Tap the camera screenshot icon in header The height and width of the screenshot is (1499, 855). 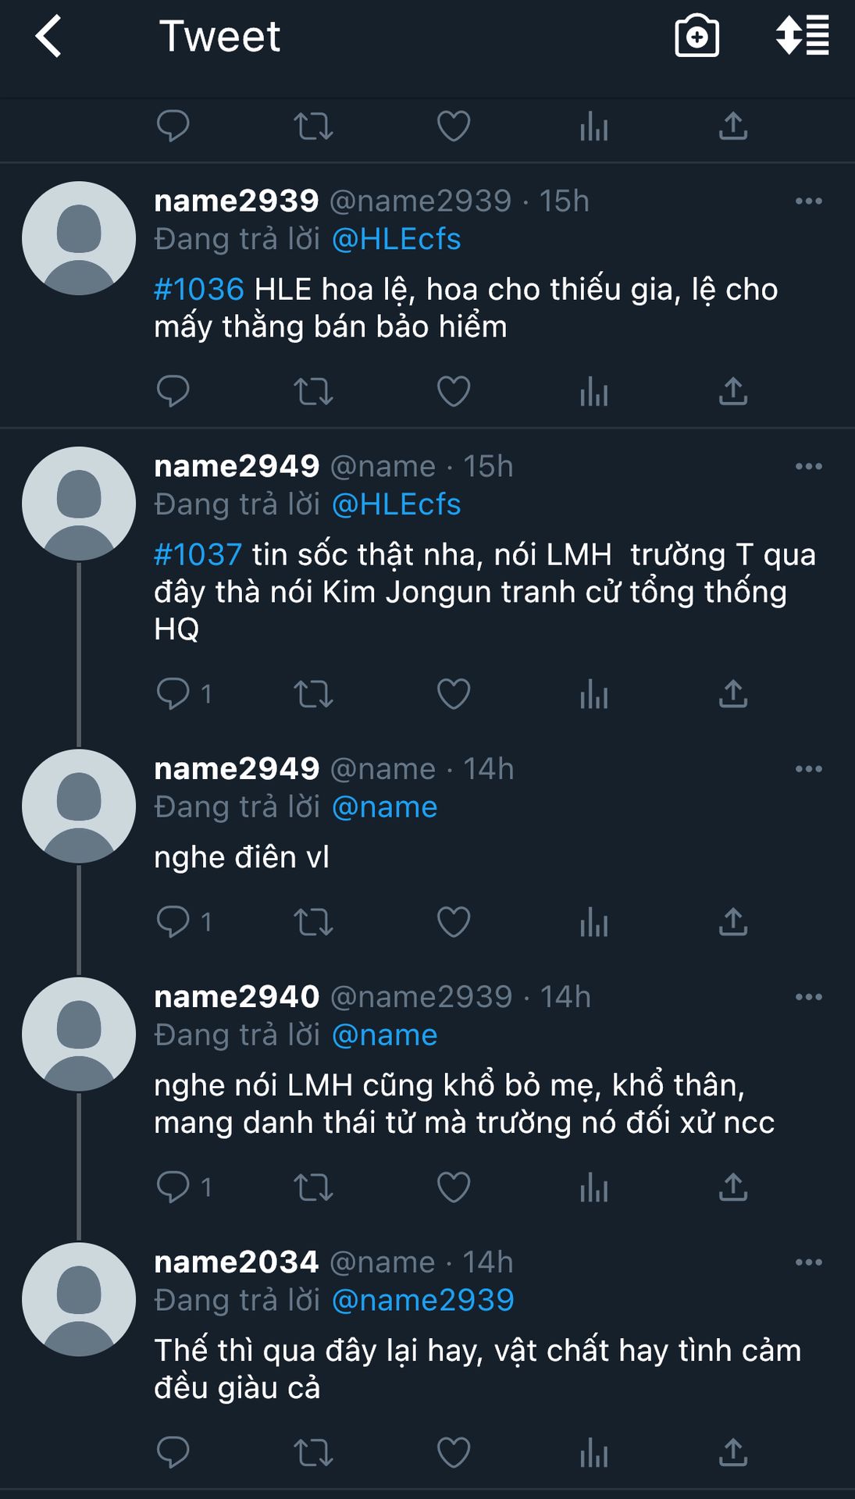pyautogui.click(x=696, y=36)
